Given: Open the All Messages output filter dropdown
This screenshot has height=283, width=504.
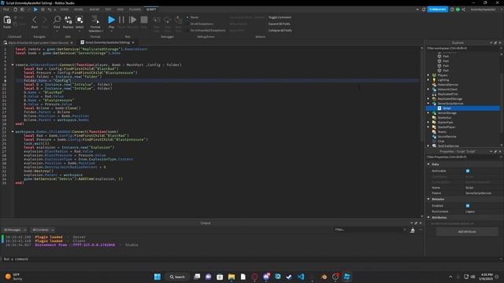Looking at the screenshot, I should tap(15, 230).
